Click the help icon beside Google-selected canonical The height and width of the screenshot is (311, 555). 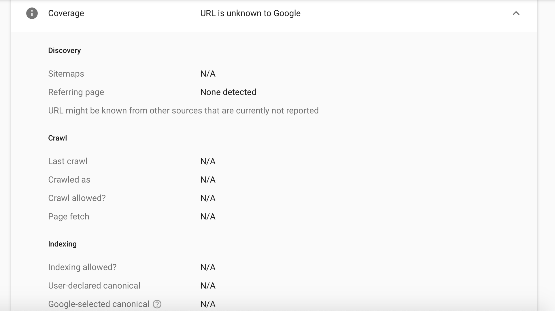(157, 304)
